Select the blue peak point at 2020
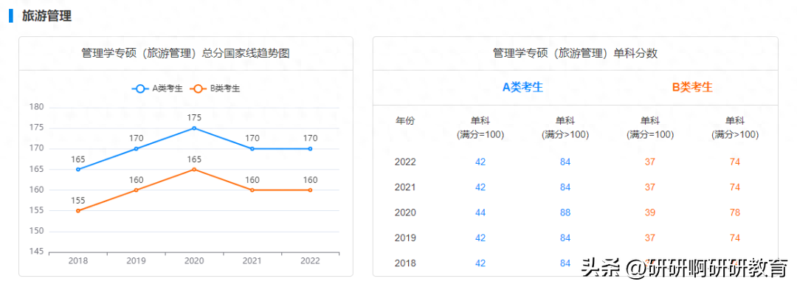 (194, 128)
